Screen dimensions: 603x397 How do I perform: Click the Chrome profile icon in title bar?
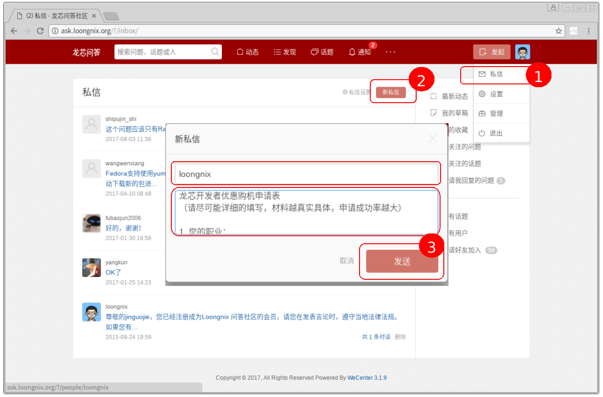[553, 7]
